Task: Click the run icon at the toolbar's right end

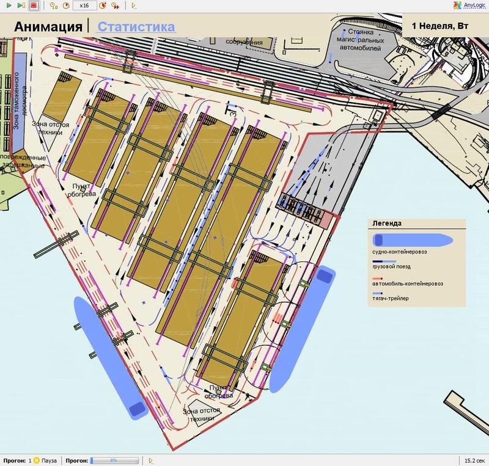Action: [134, 5]
